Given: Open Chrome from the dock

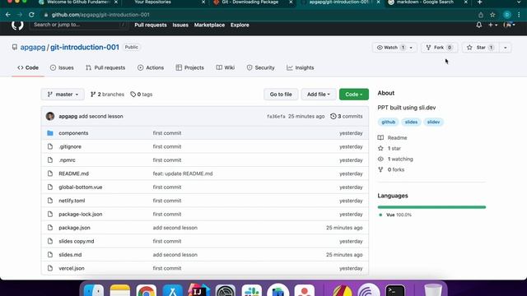Looking at the screenshot, I should [x=147, y=290].
